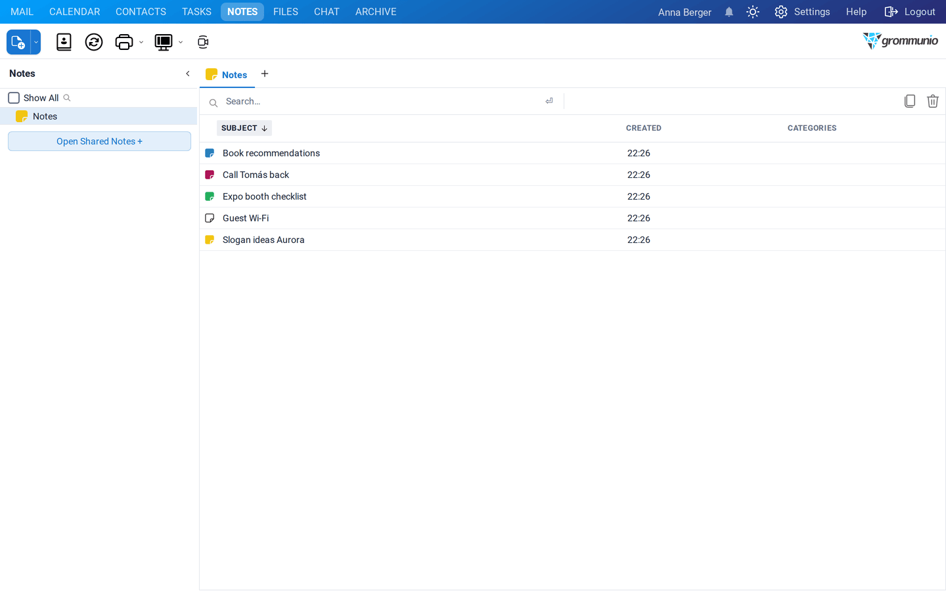Open the notifications bell icon
Screen dimensions: 946x591
pyautogui.click(x=729, y=12)
